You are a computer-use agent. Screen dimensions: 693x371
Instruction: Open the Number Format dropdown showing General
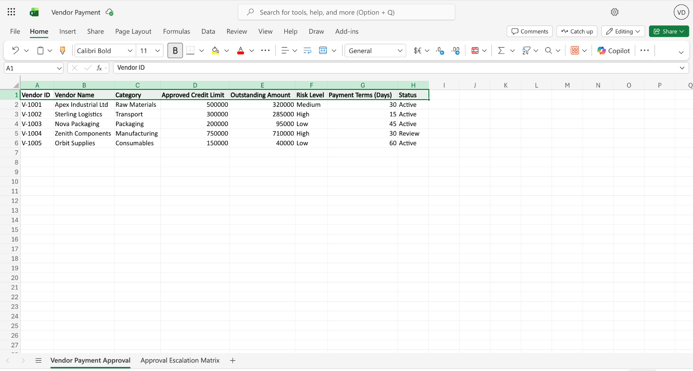[375, 50]
